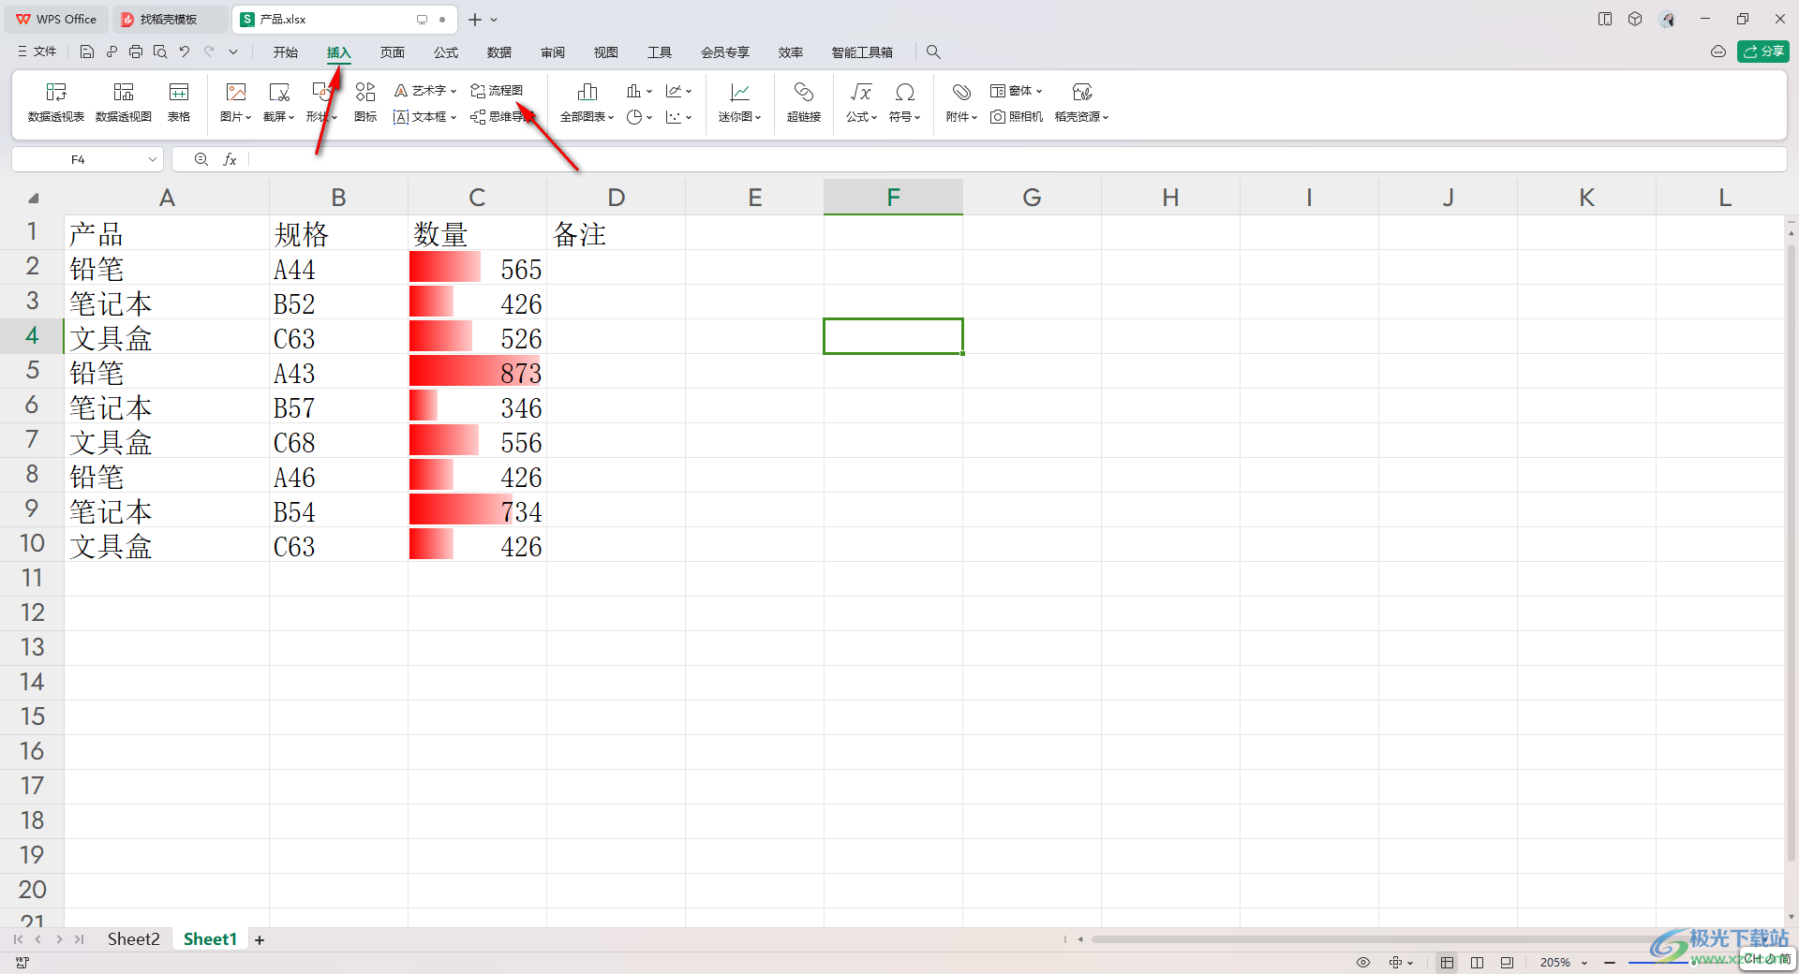Viewport: 1799px width, 974px height.
Task: Click the print preview icon
Action: (x=160, y=52)
